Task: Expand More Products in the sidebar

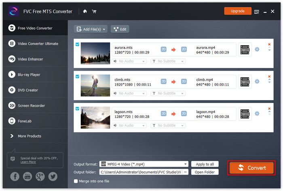Action: click(36, 136)
